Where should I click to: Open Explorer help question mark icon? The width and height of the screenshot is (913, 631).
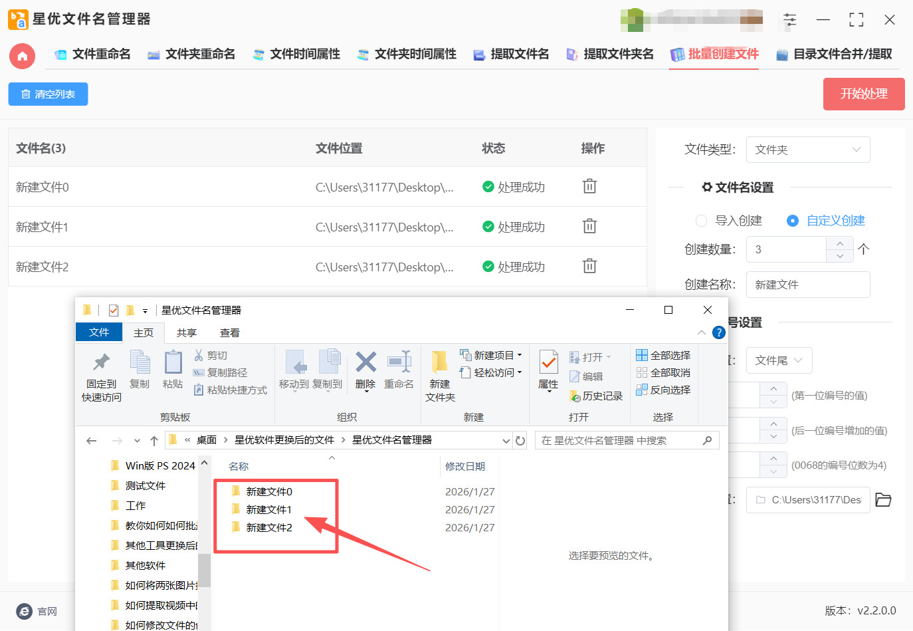coord(718,332)
